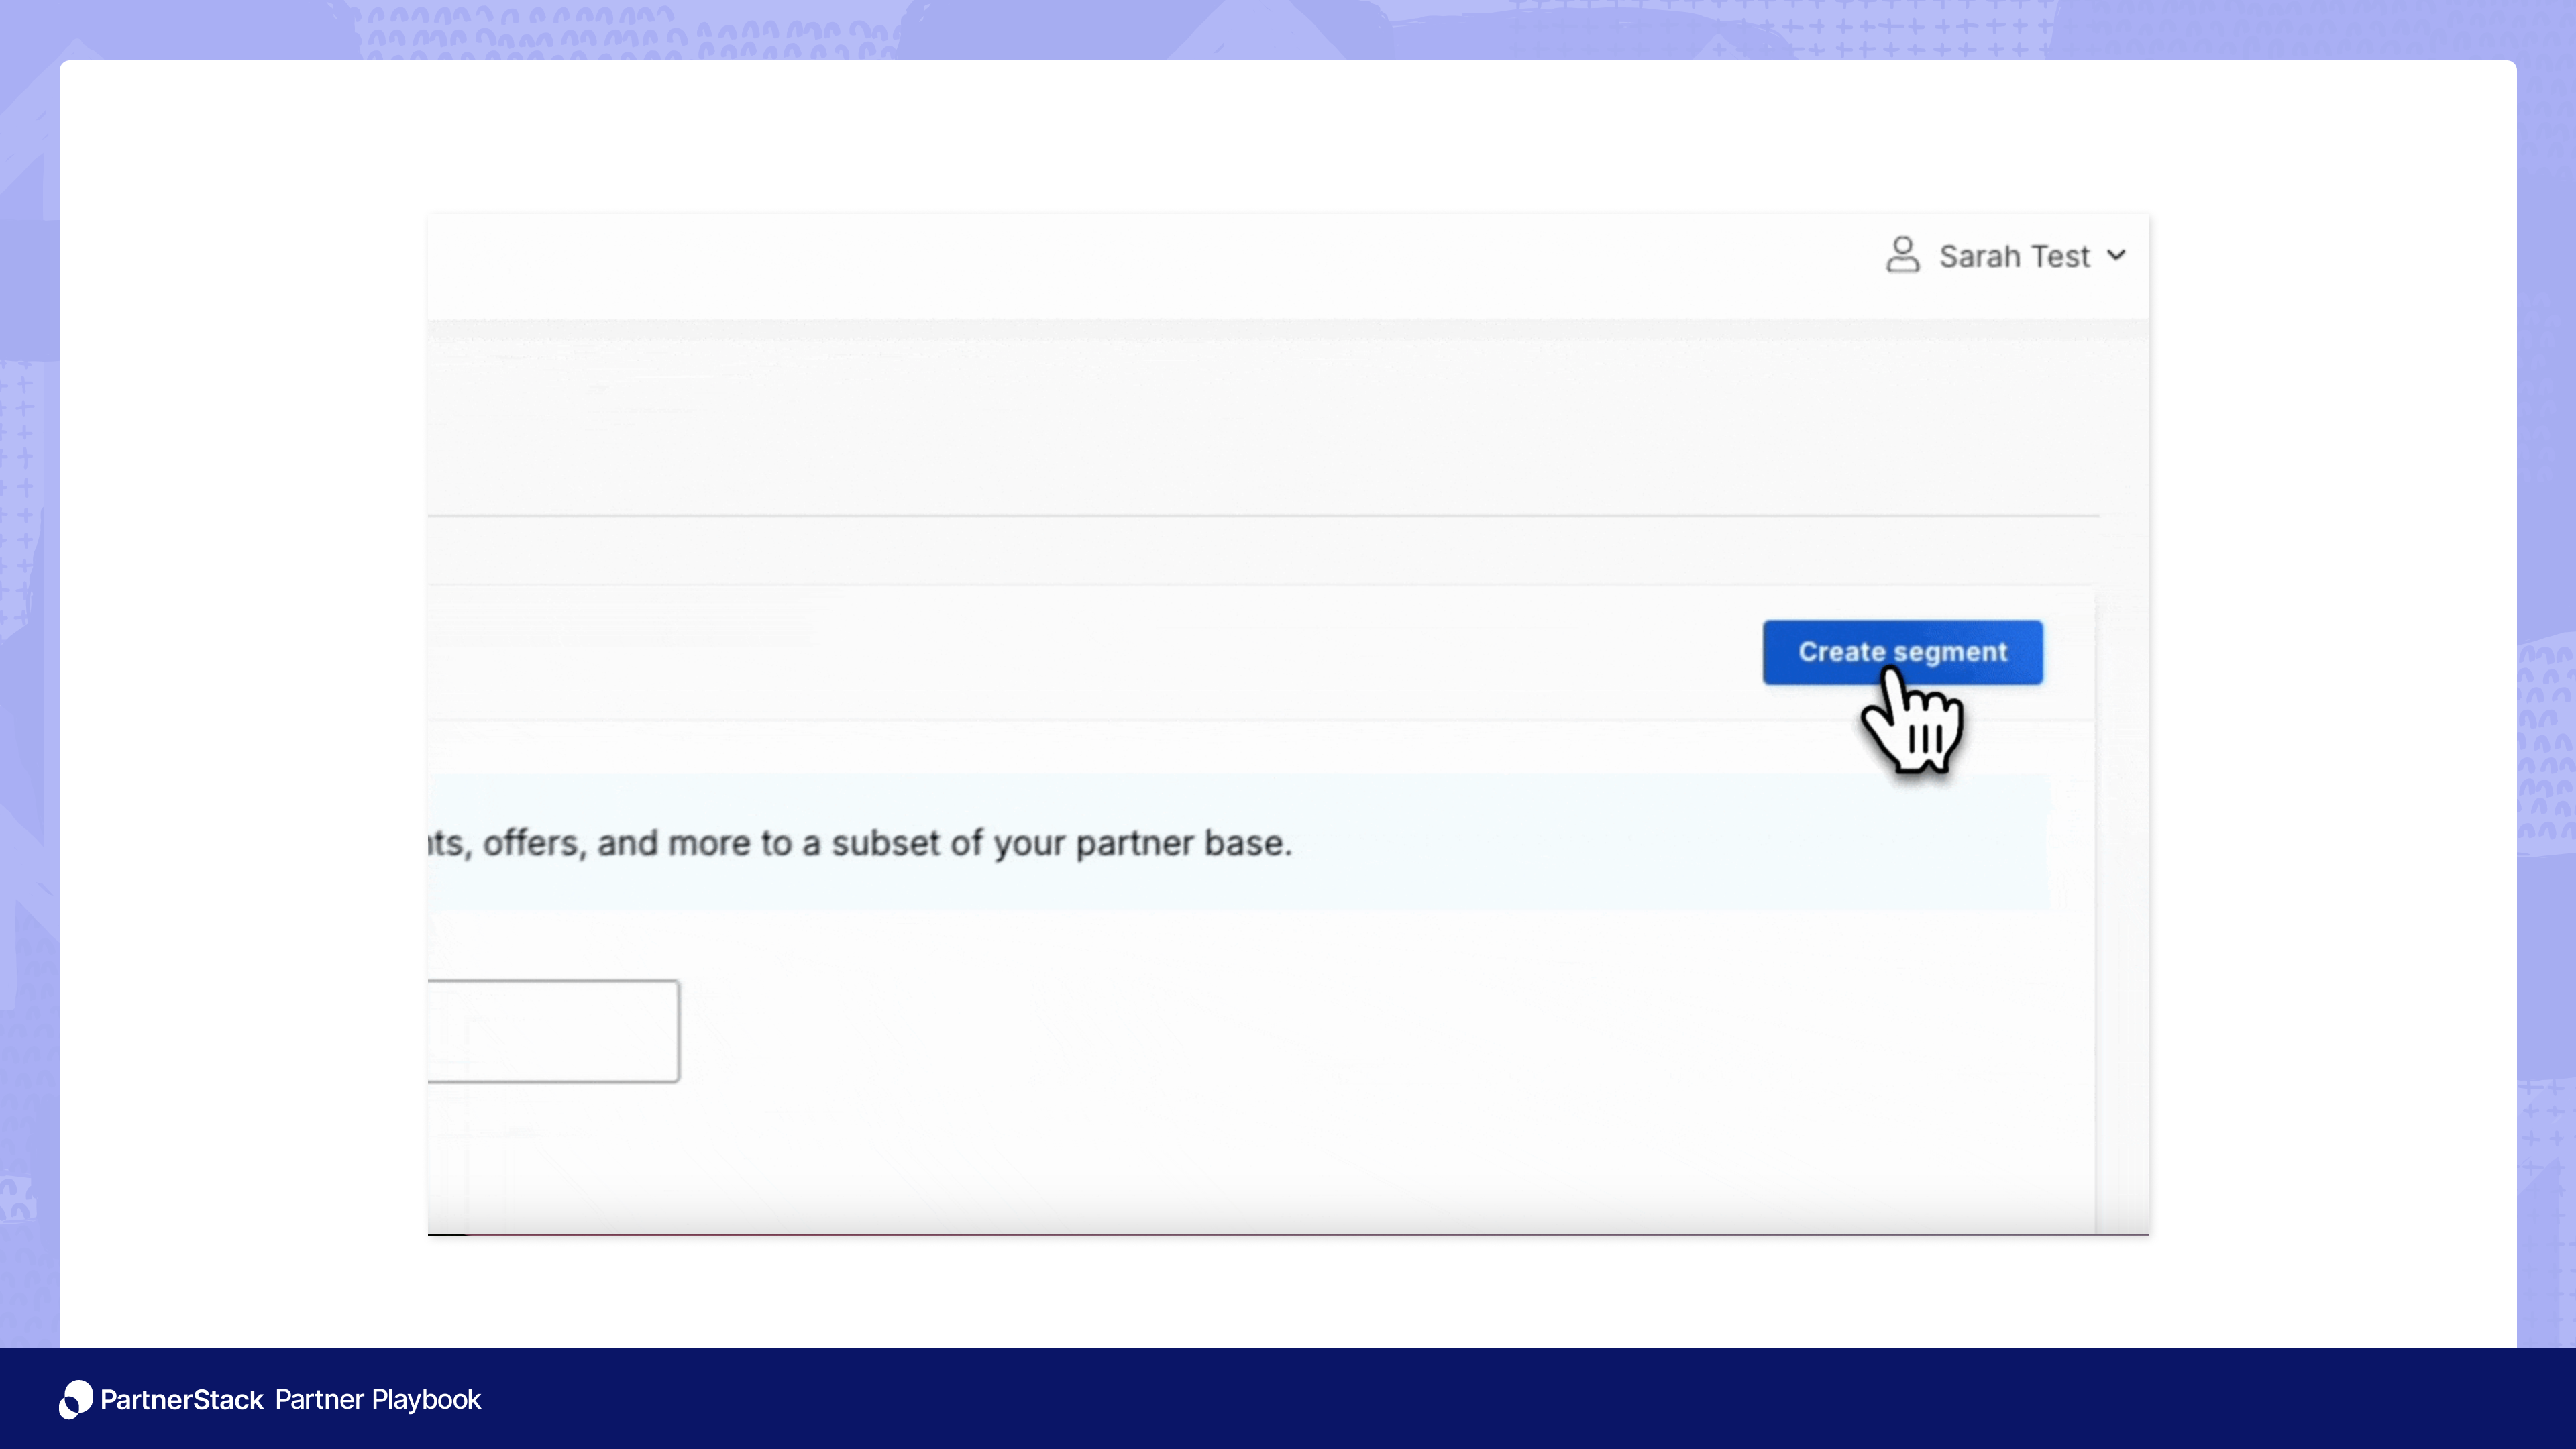Open the PartnerStack home via the footer icon
This screenshot has width=2576, height=1449.
(x=76, y=1400)
